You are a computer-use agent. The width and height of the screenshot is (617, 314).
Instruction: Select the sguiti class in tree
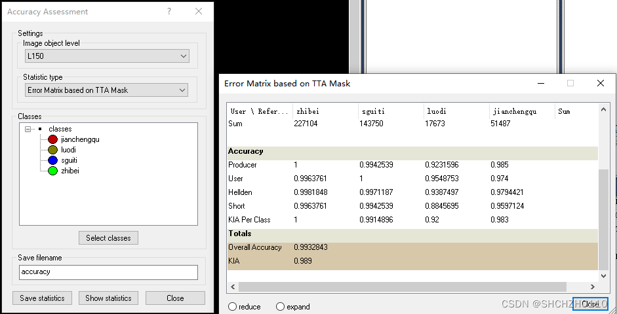(x=69, y=160)
